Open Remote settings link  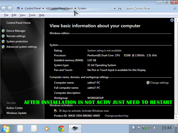pyautogui.click(x=16, y=36)
